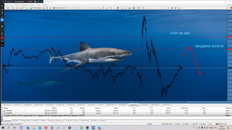Select the text T tool in overlay
Viewport: 232px width, 130px height.
point(2,30)
